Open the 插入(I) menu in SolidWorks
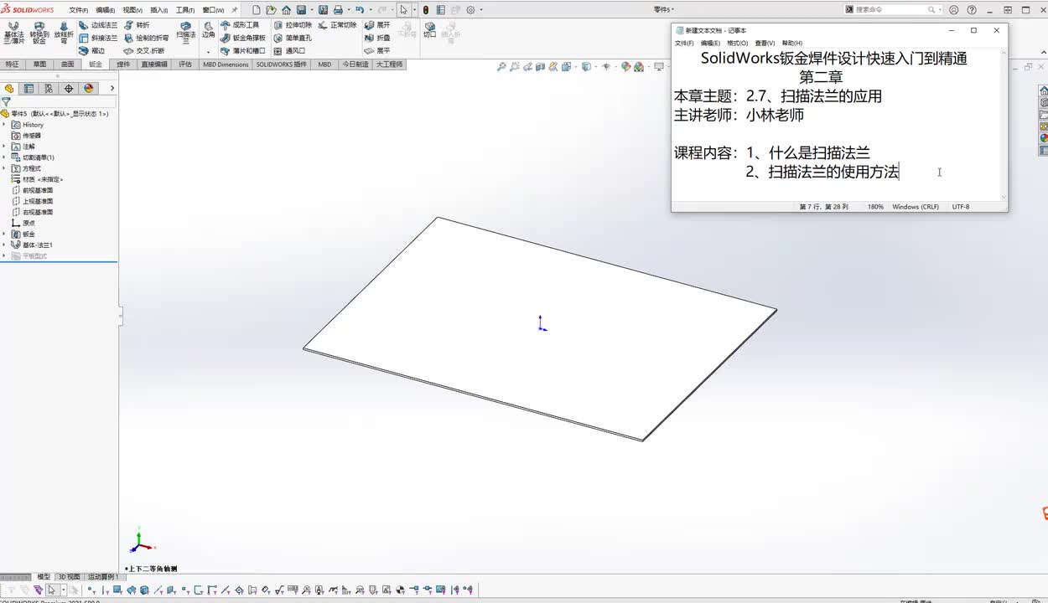This screenshot has width=1048, height=603. point(158,10)
